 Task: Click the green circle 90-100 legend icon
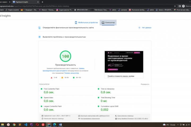(73, 78)
